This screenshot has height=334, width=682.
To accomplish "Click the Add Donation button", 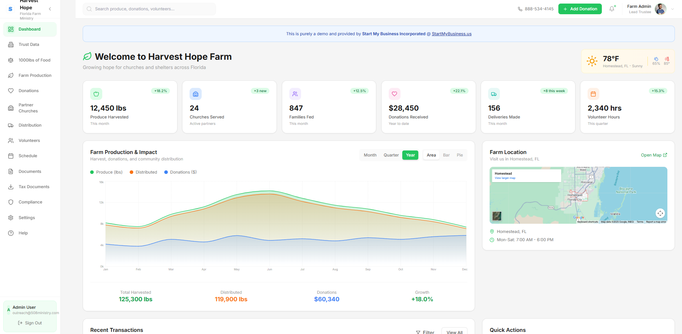I will pos(580,9).
